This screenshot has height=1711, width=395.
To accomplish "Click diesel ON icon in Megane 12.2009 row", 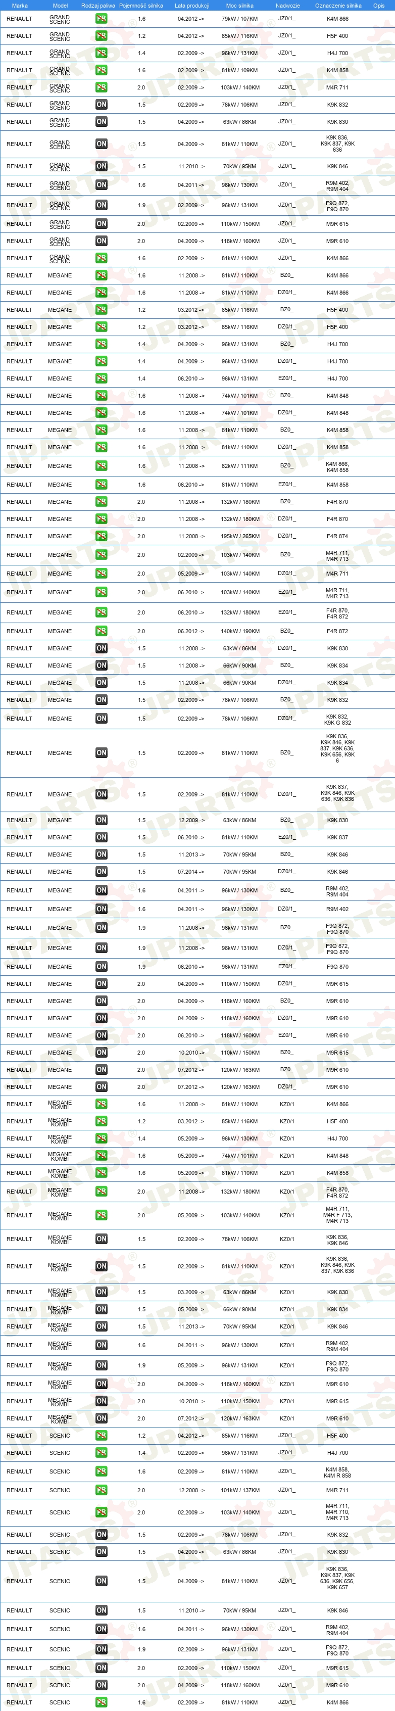I will click(101, 820).
